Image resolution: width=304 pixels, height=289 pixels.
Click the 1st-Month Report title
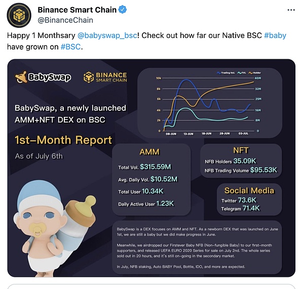coord(63,140)
